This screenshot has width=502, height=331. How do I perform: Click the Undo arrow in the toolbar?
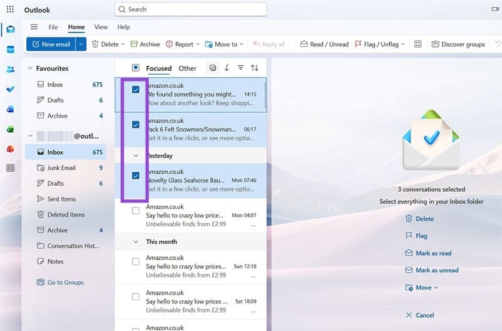498,45
